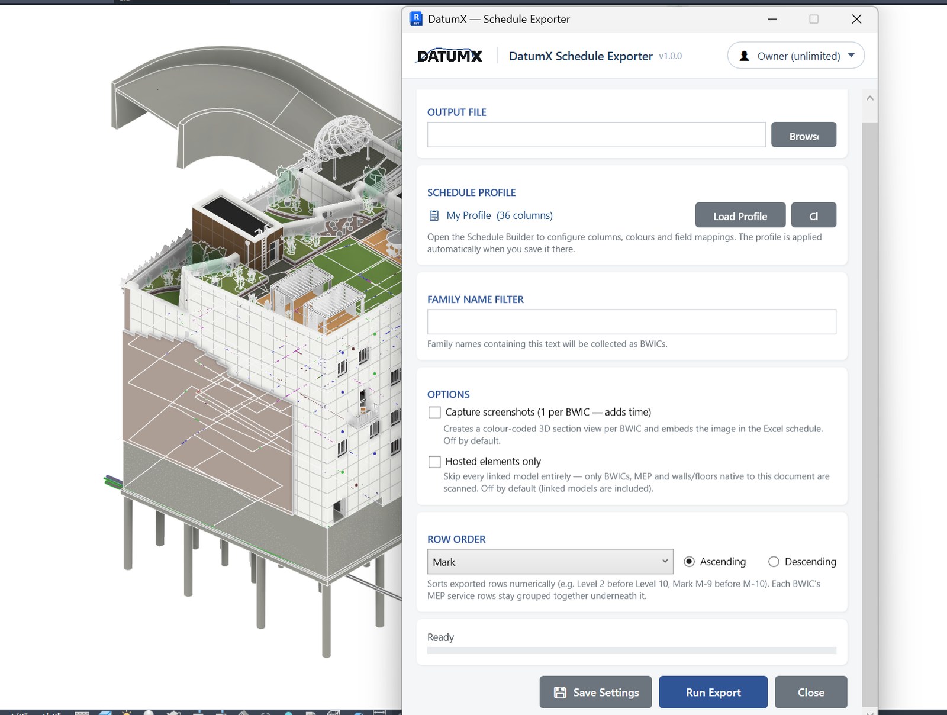Expand the Mark row order dropdown

[x=550, y=562]
